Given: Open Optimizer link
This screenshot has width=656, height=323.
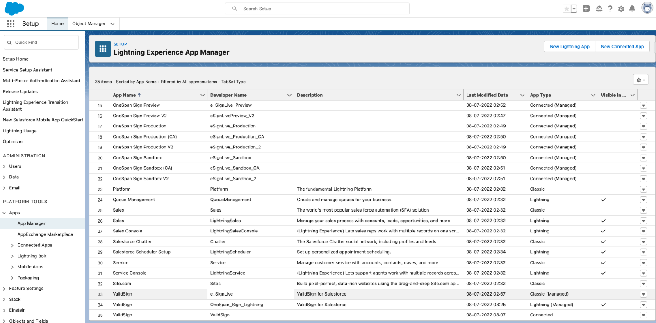Looking at the screenshot, I should 13,142.
